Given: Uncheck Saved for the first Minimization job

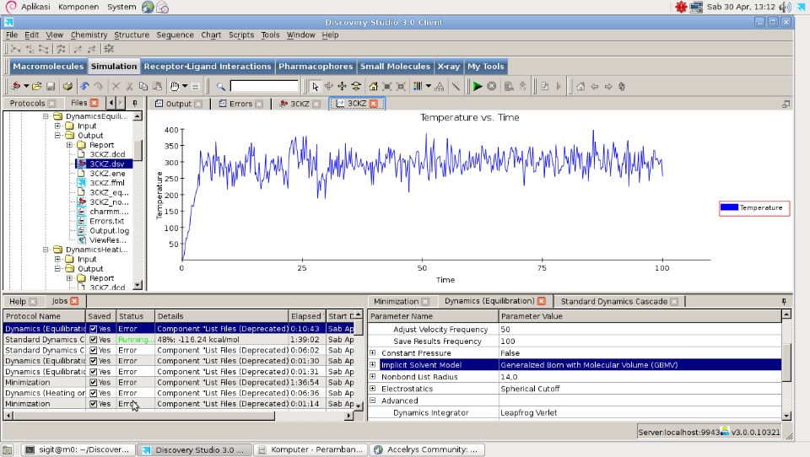Looking at the screenshot, I should (94, 382).
